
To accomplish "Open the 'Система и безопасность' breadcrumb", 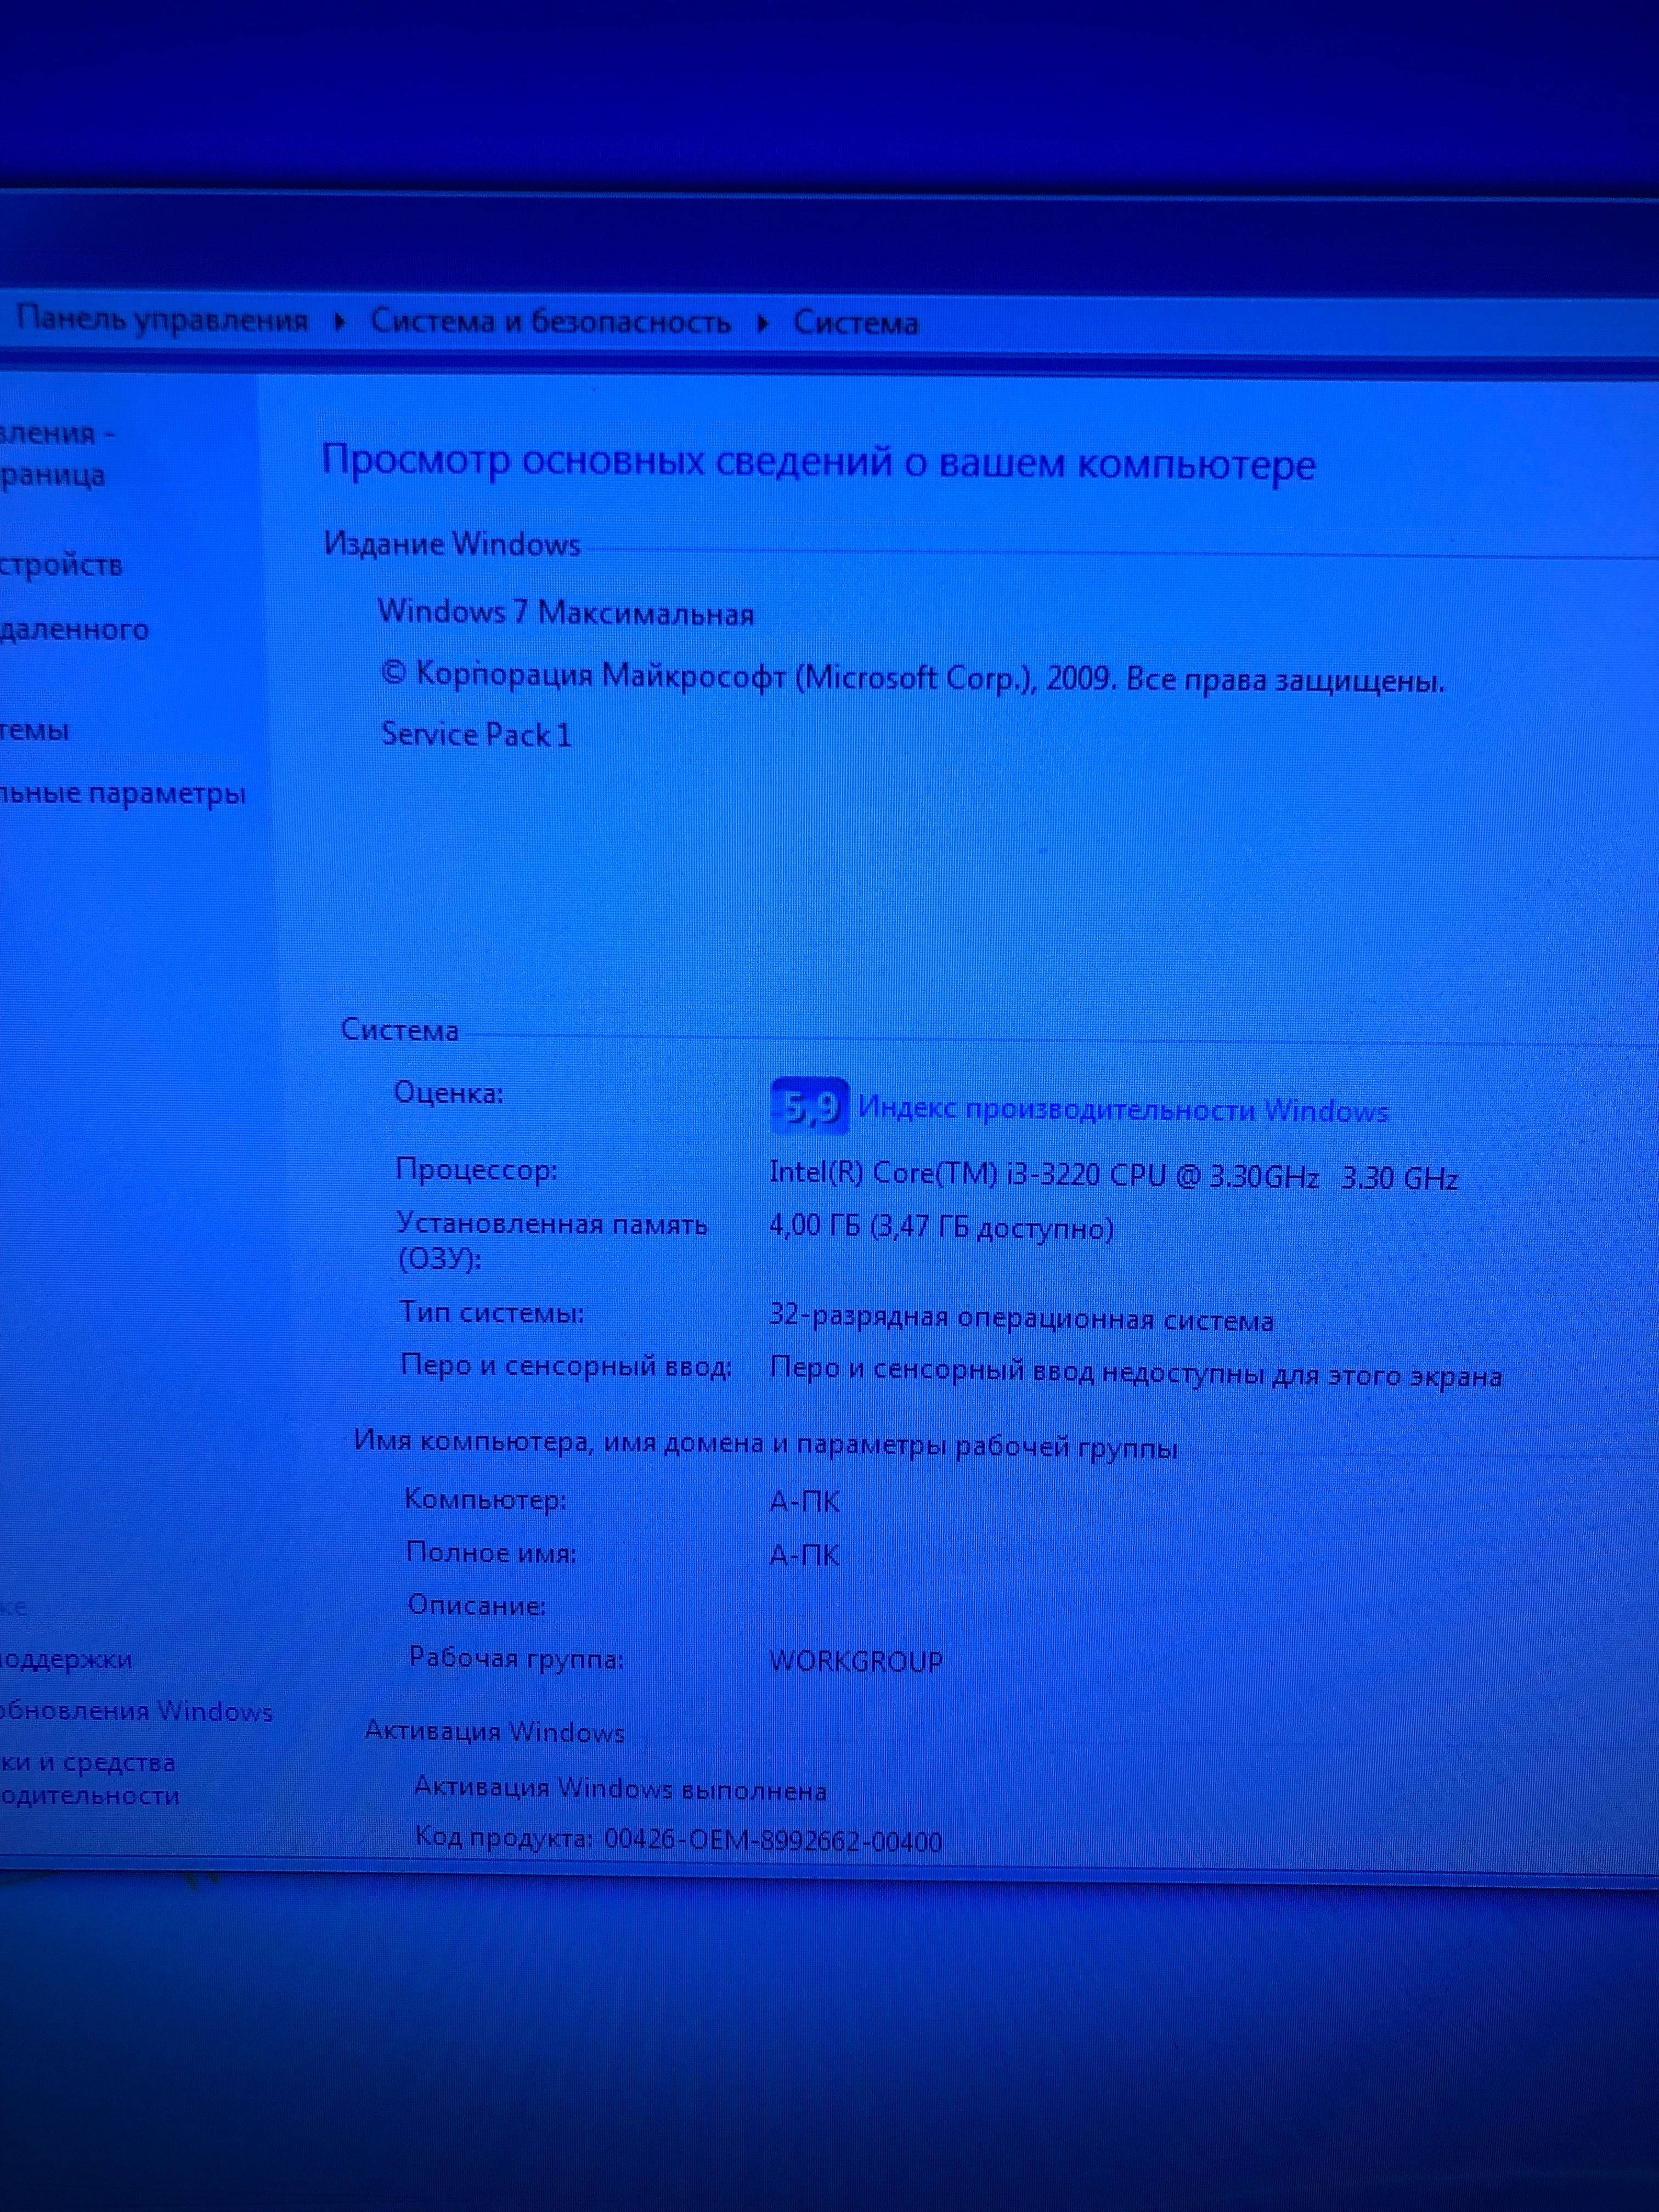I will [x=550, y=322].
